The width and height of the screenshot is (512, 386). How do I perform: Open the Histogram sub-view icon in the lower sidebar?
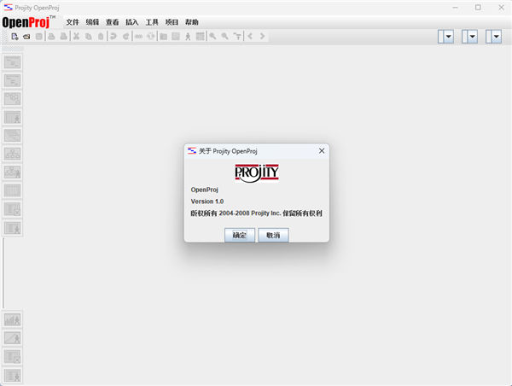[x=13, y=319]
